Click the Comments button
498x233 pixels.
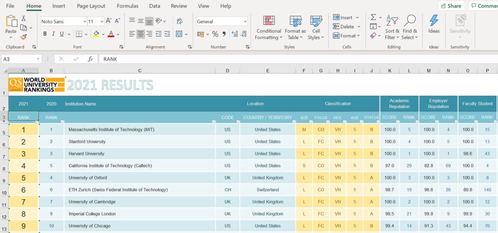pyautogui.click(x=483, y=6)
